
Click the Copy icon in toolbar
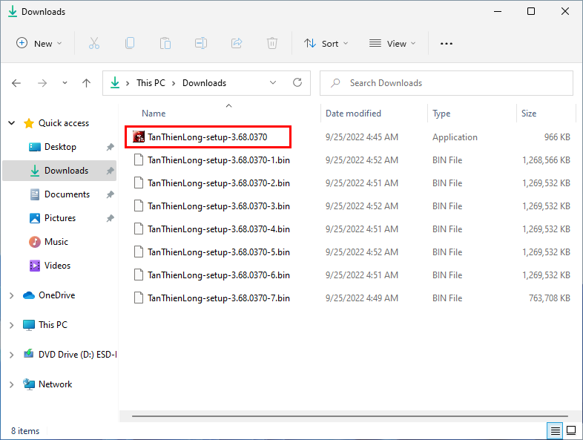pos(130,44)
